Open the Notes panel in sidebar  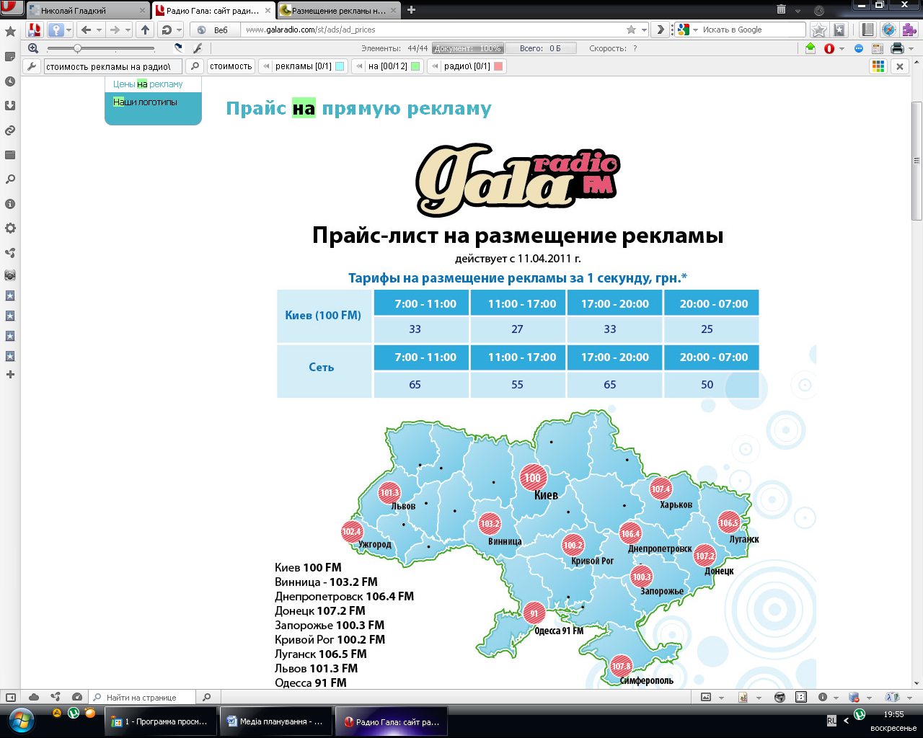pos(10,56)
